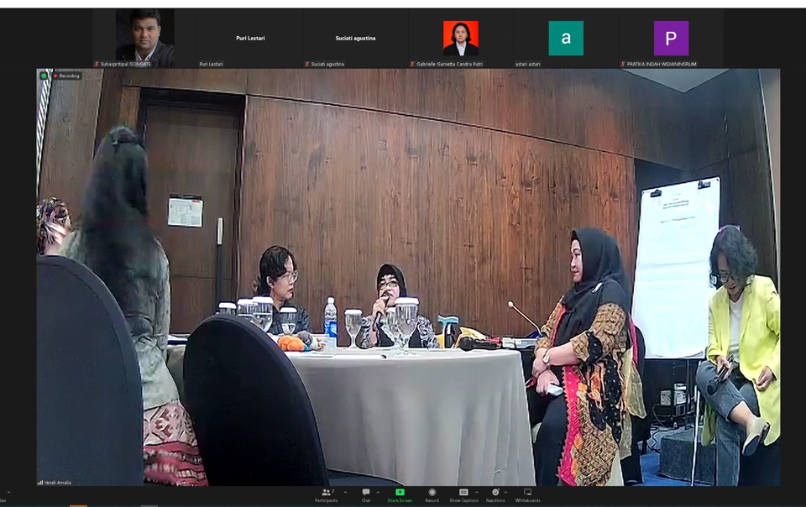Open the Participants panel
The height and width of the screenshot is (507, 806).
[x=326, y=494]
